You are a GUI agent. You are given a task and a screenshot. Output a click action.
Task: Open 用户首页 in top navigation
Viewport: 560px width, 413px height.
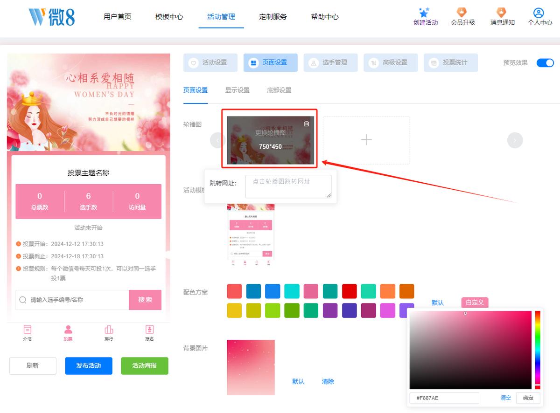click(x=118, y=17)
